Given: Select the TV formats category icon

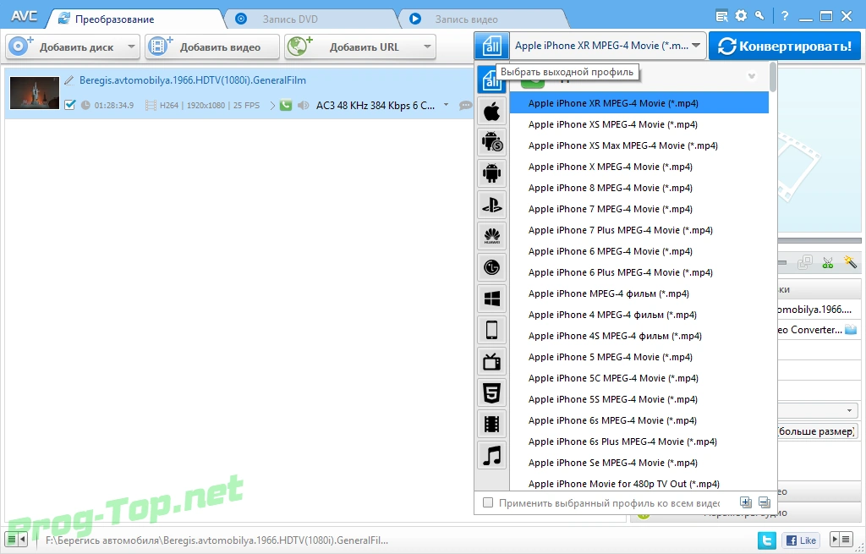Looking at the screenshot, I should [x=491, y=362].
